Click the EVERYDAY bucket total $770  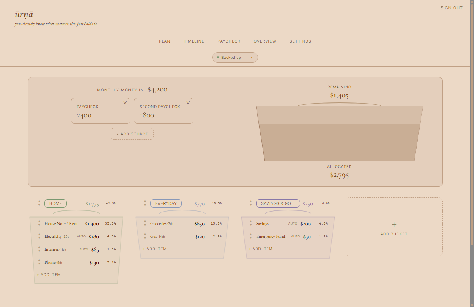point(200,204)
